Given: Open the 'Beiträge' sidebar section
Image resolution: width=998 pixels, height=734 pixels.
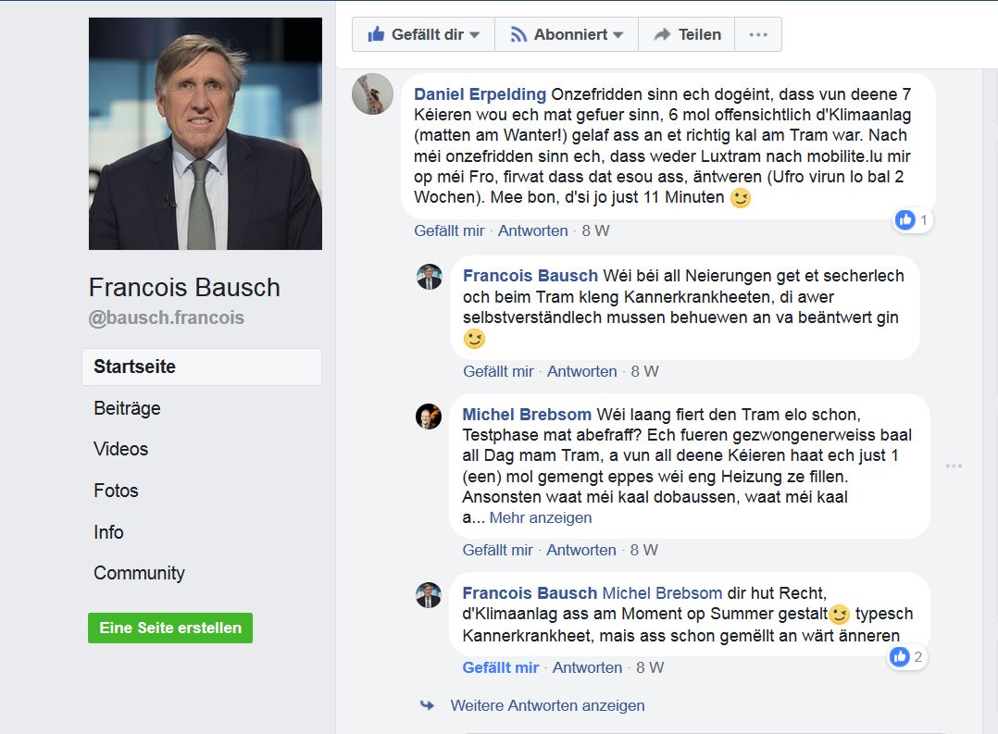Looking at the screenshot, I should click(127, 408).
